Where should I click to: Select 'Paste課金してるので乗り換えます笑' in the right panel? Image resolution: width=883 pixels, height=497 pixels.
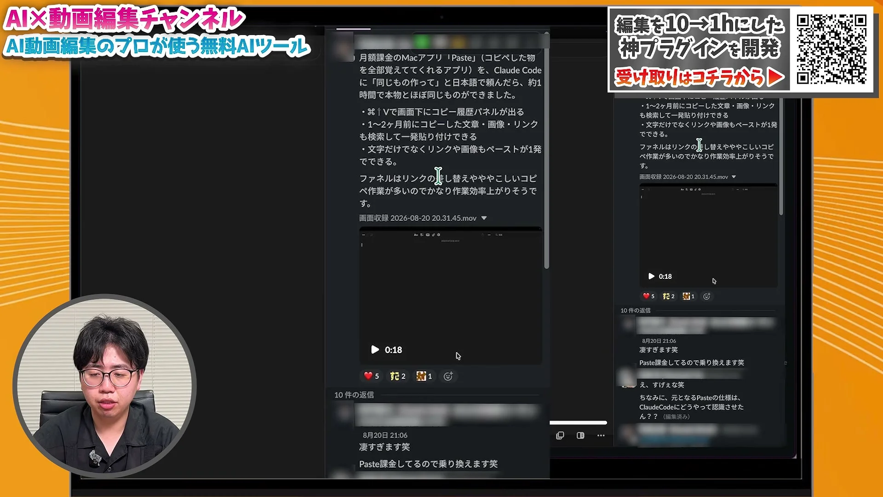(x=692, y=363)
